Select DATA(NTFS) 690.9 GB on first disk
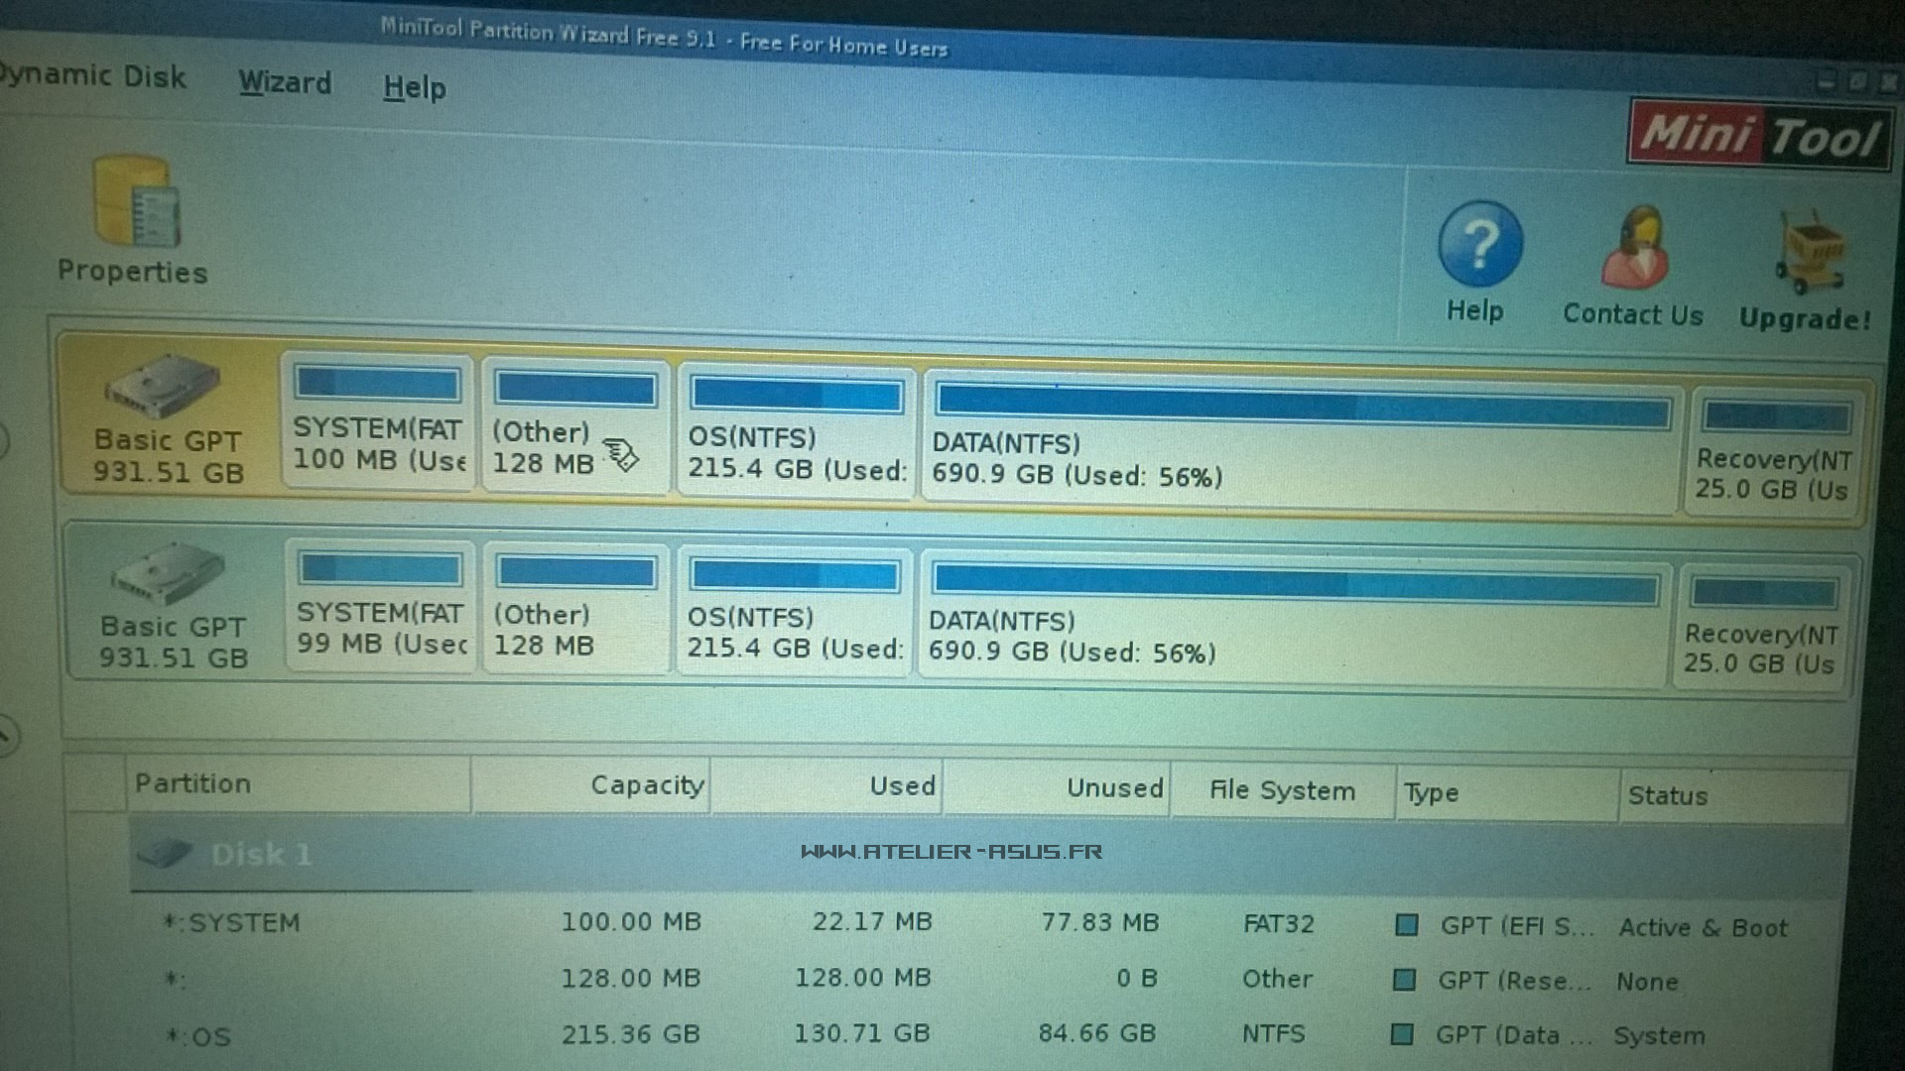 pyautogui.click(x=1300, y=441)
